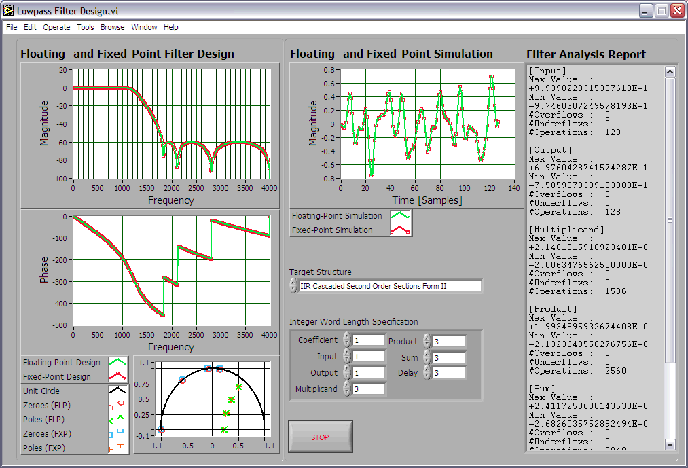Click the LabVIEW icon in the title bar
The height and width of the screenshot is (468, 688).
(9, 10)
